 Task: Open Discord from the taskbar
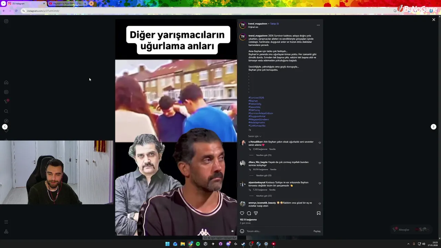pyautogui.click(x=228, y=244)
